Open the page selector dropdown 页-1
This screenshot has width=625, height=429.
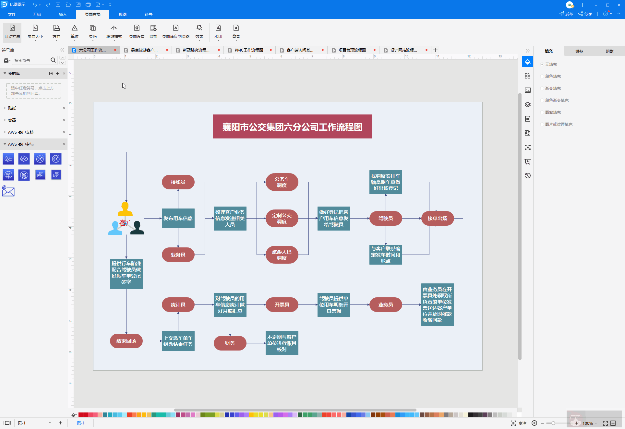click(50, 423)
